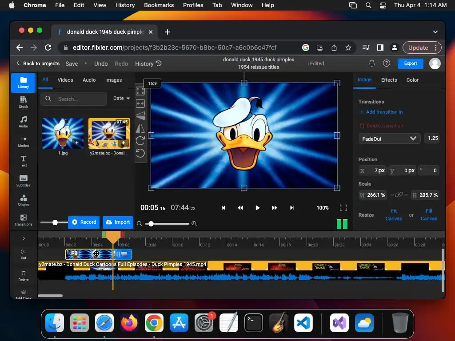
Task: Open the Stock media panel
Action: pyautogui.click(x=23, y=102)
